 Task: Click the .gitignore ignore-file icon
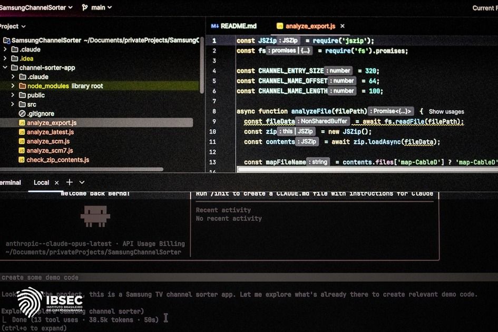coord(22,113)
